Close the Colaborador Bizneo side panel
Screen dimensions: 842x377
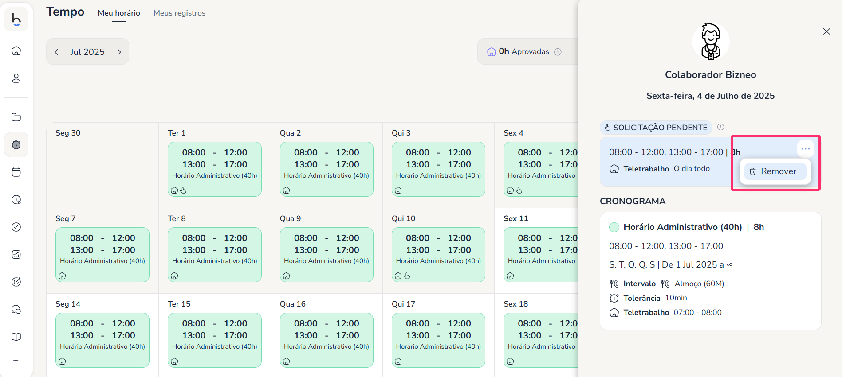tap(826, 31)
